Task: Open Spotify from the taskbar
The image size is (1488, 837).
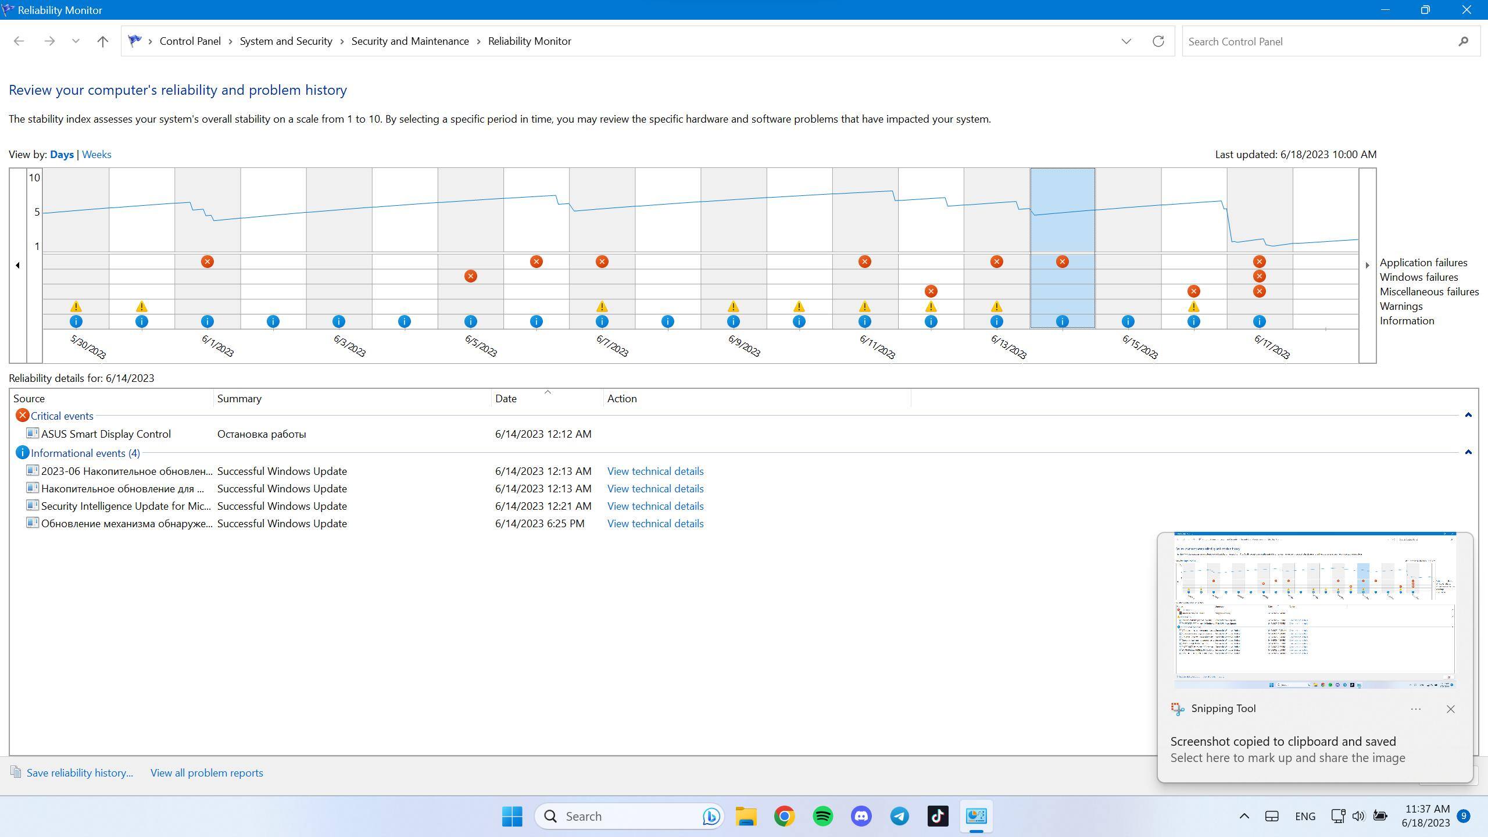Action: point(822,816)
